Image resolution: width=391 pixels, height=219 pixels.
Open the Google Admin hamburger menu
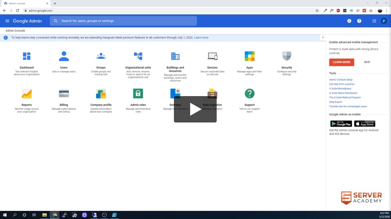pos(7,21)
